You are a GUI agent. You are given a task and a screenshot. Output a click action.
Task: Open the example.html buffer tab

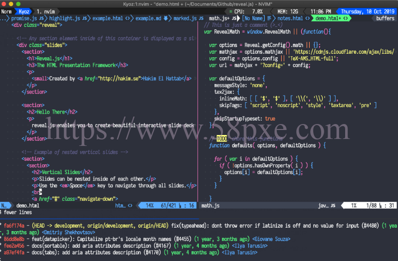108,18
